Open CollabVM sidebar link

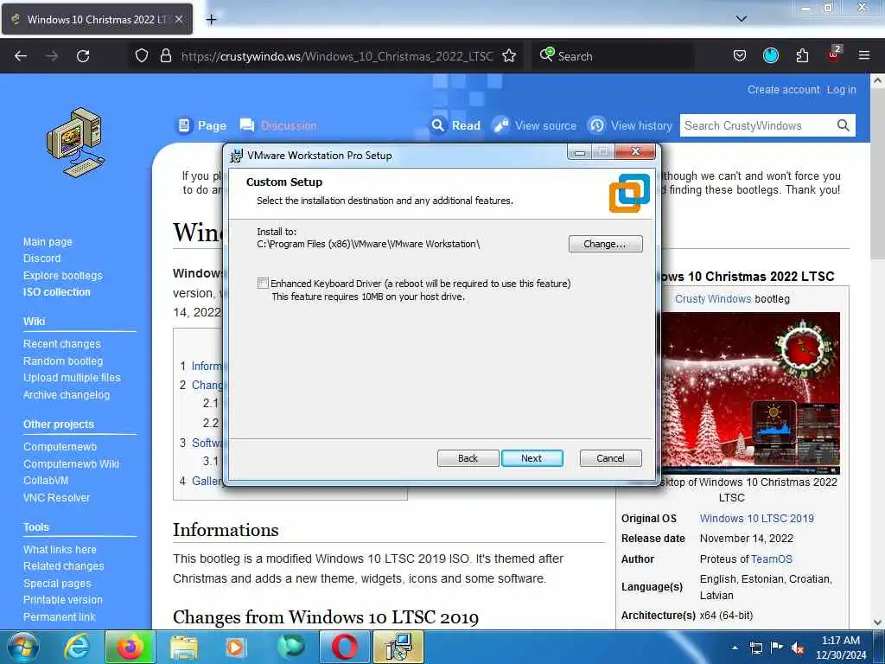tap(46, 481)
